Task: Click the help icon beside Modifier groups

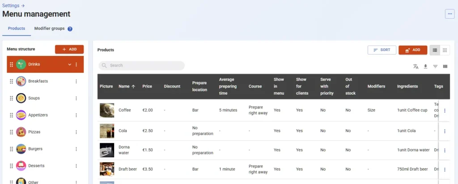Action: pos(70,29)
